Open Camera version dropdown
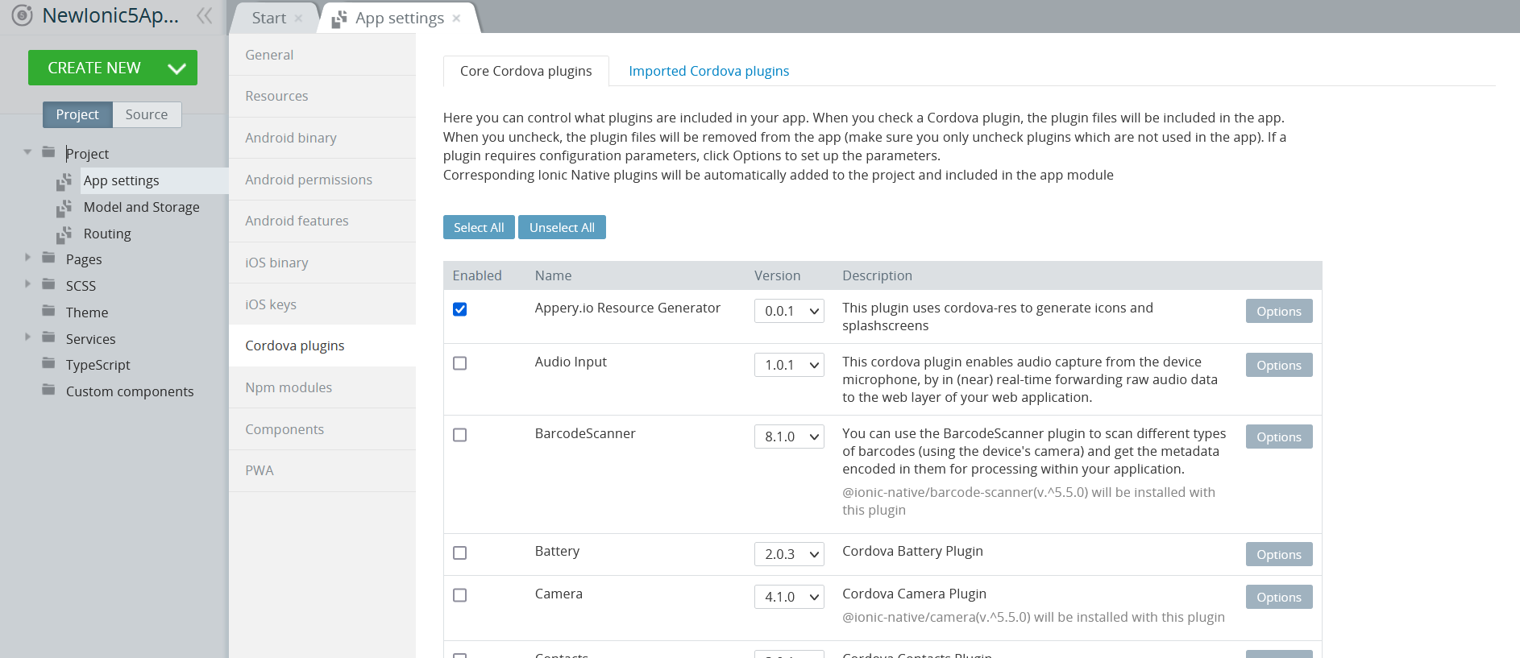The image size is (1520, 658). pyautogui.click(x=789, y=597)
